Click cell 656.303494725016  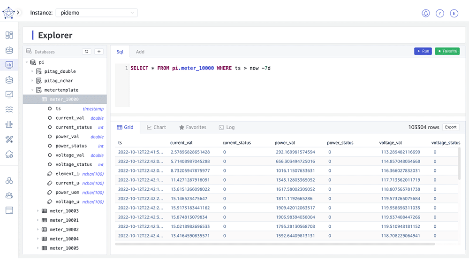pyautogui.click(x=295, y=161)
